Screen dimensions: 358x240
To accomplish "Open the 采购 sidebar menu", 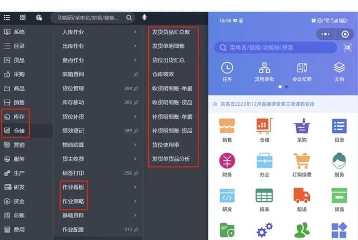I will point(14,75).
